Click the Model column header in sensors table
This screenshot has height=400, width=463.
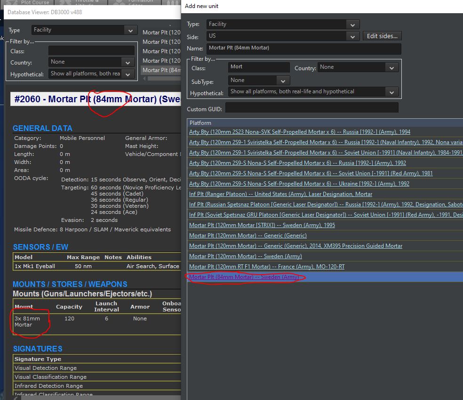[24, 257]
